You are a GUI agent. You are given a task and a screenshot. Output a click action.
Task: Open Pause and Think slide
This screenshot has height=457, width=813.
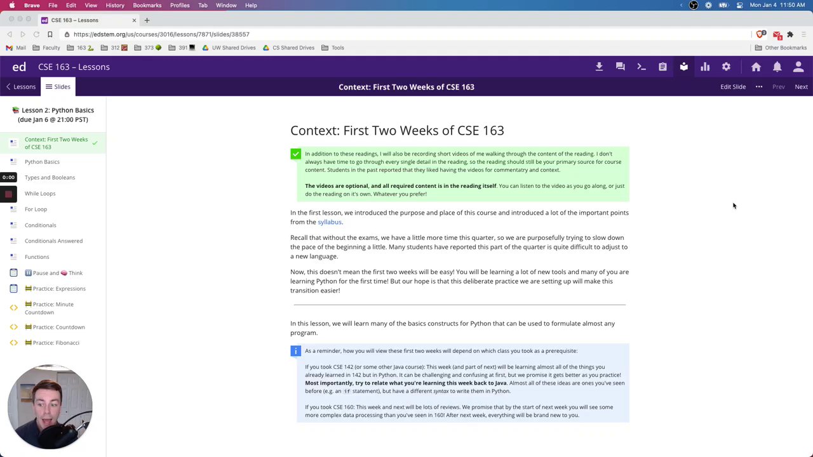click(53, 273)
